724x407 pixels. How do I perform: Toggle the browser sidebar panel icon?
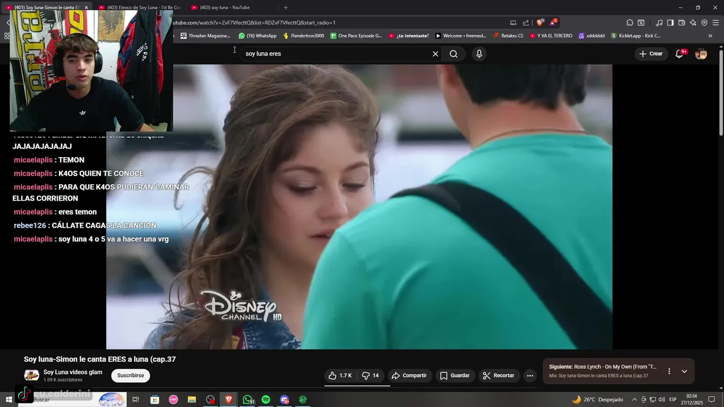click(670, 23)
